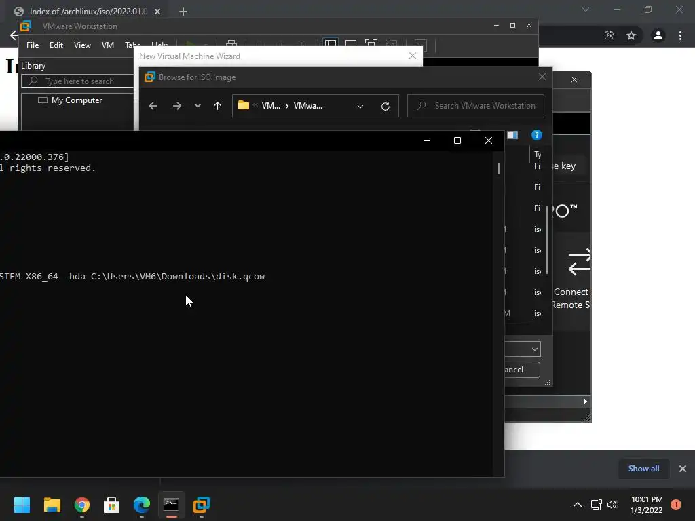Click the Browse dialog file list scrollbar
Viewport: 695px width, 521px height.
pos(547,240)
